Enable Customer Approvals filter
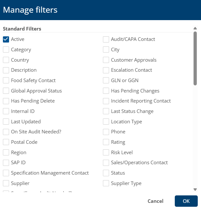Image resolution: width=201 pixels, height=210 pixels. [x=106, y=60]
